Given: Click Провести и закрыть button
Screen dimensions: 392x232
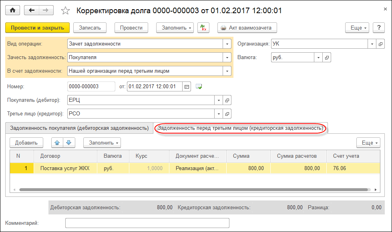Looking at the screenshot, I should 38,28.
